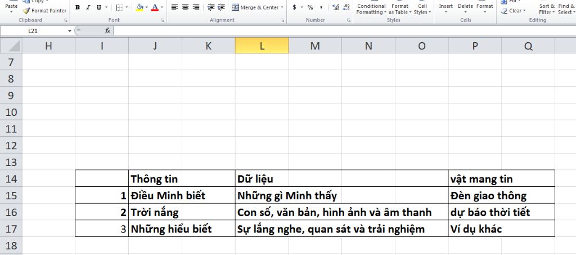Viewport: 576px width, 255px height.
Task: Select cell 'Đèn giao thông'
Action: [x=475, y=195]
